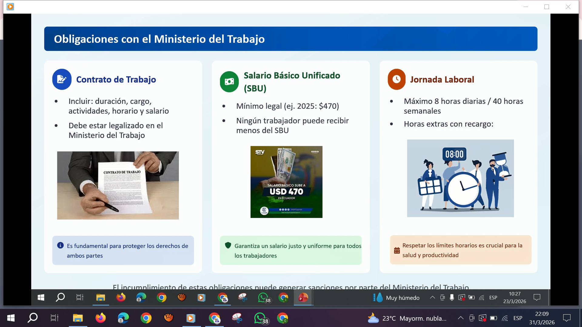The width and height of the screenshot is (582, 327).
Task: Click the calendar icon beside 'Respetar los límites horarios'
Action: [x=397, y=250]
